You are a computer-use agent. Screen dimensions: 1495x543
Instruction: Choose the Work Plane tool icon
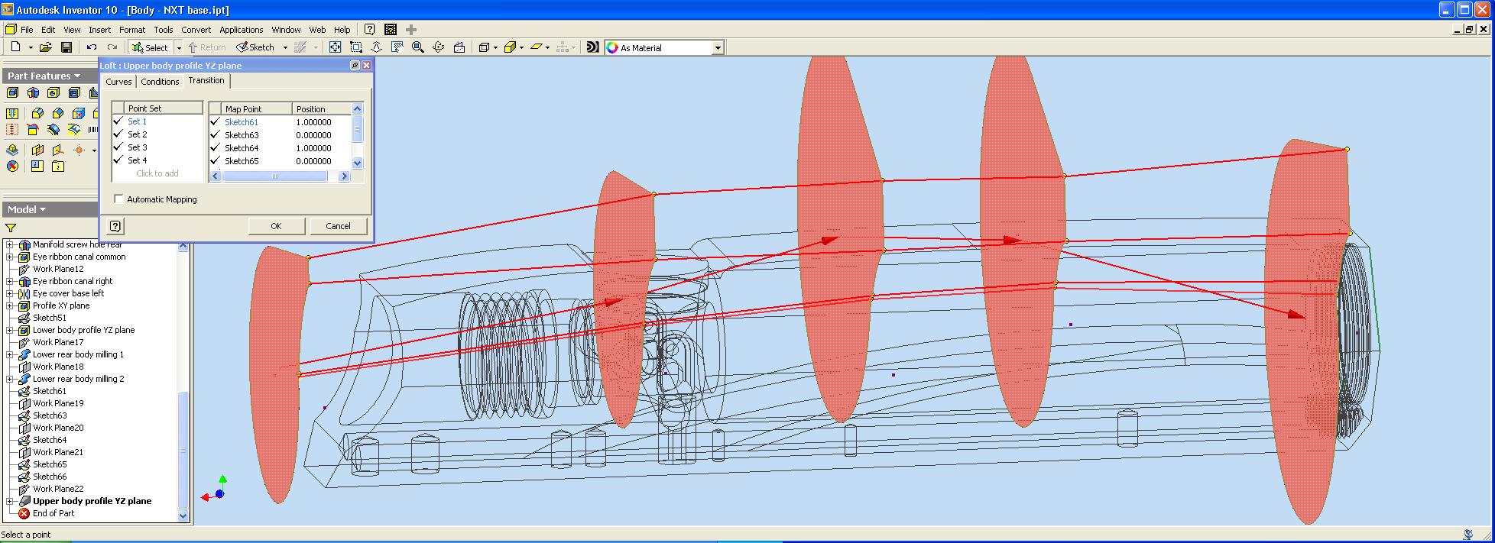(x=37, y=150)
